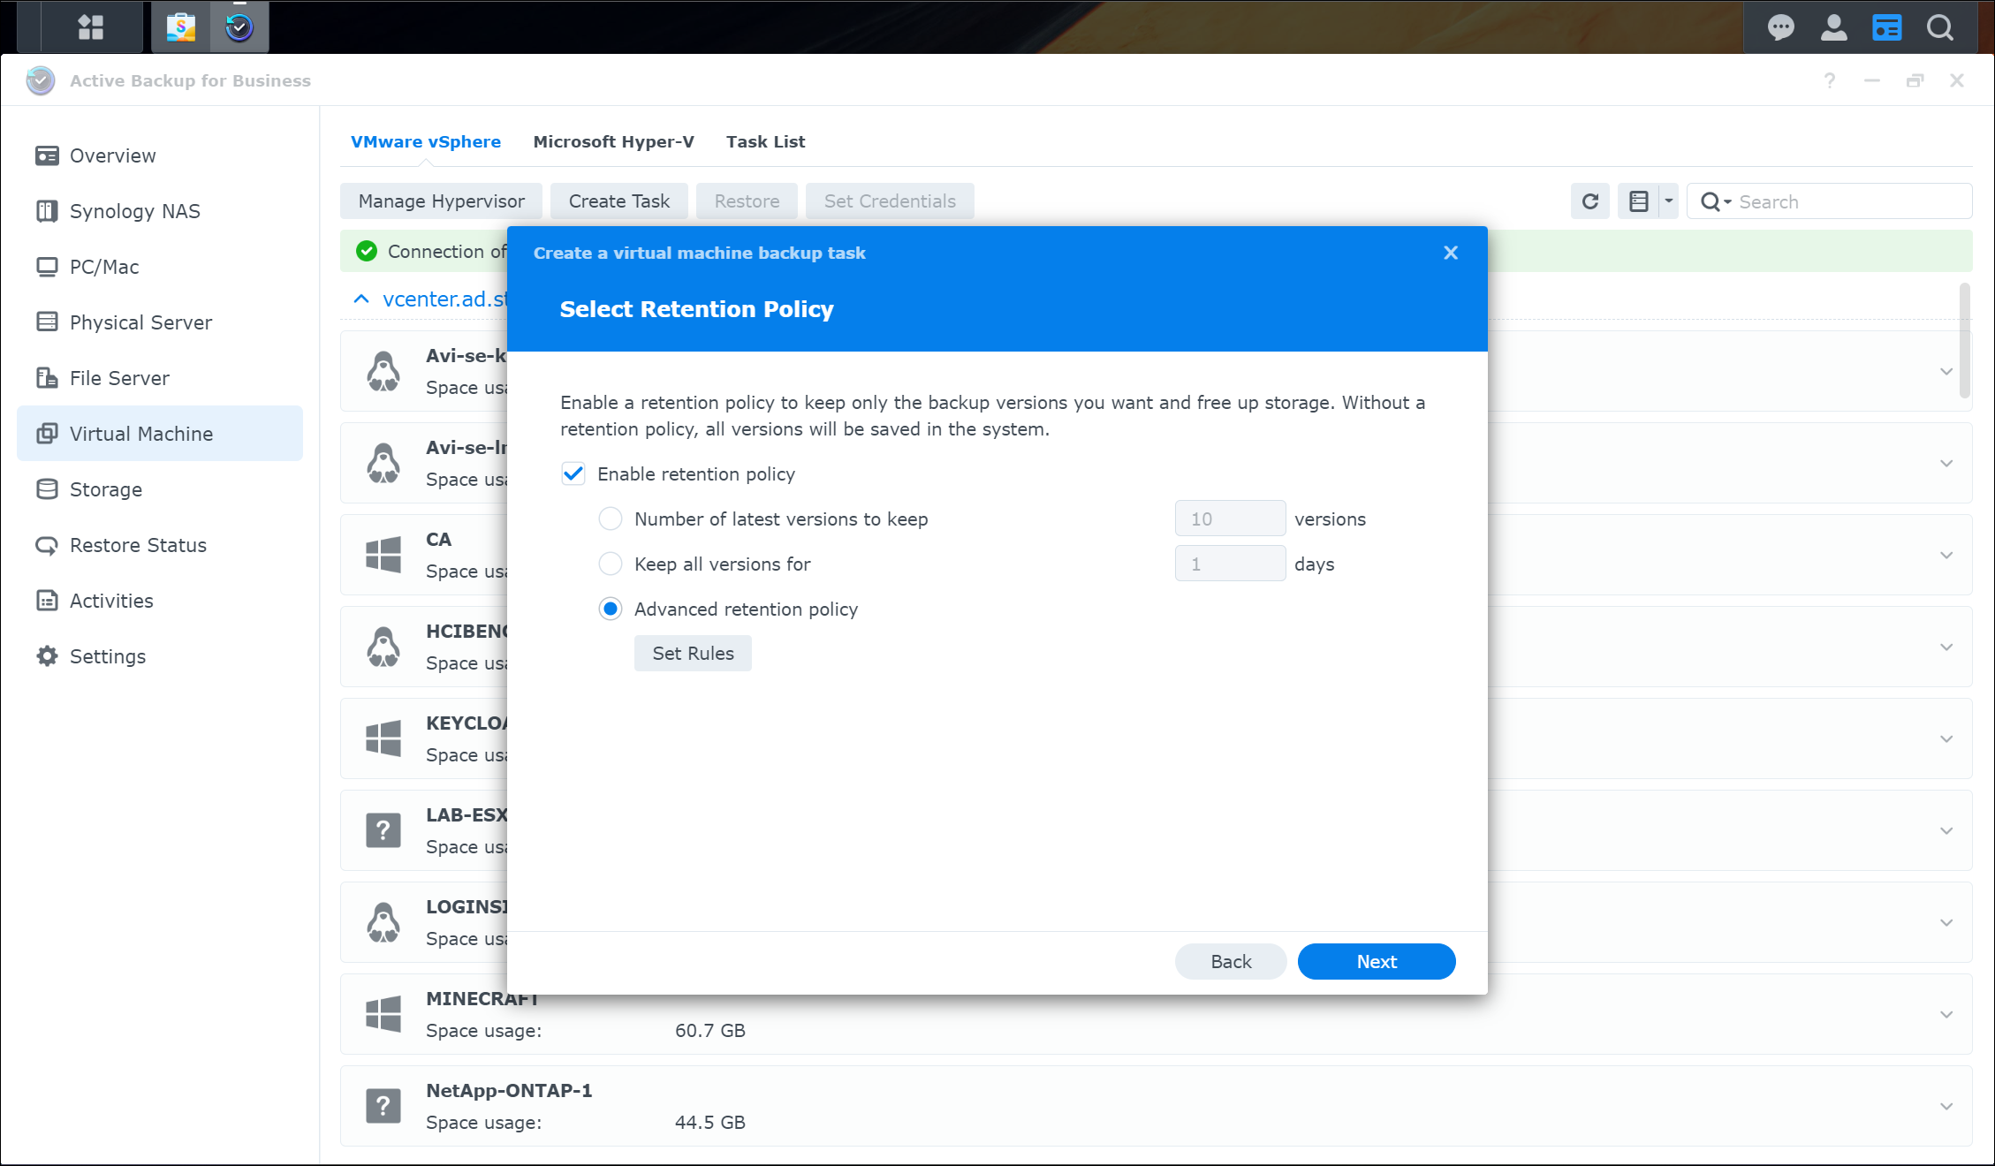Image resolution: width=1995 pixels, height=1166 pixels.
Task: Collapse the vcenter server tree node
Action: click(361, 299)
